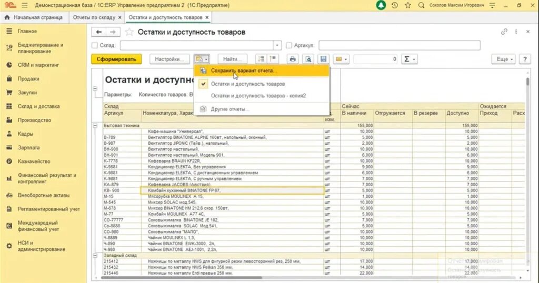Choose Сохранить вариант отчета menu item

tap(262, 70)
